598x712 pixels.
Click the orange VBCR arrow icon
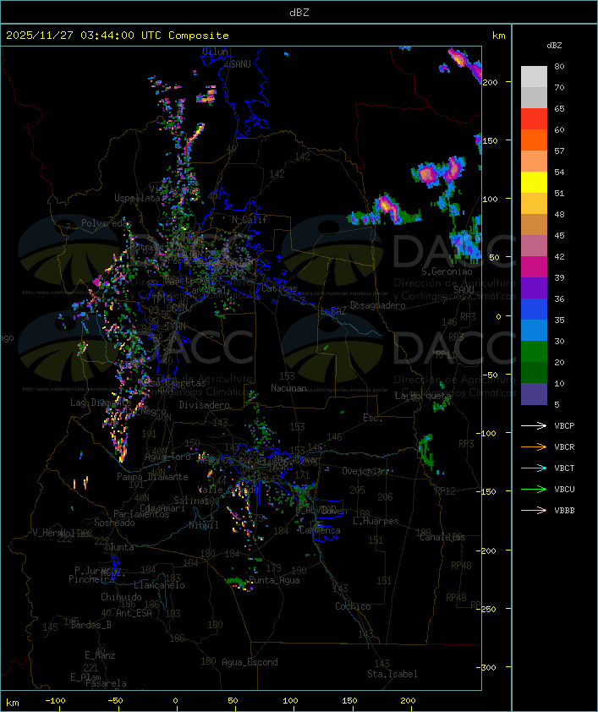[534, 447]
